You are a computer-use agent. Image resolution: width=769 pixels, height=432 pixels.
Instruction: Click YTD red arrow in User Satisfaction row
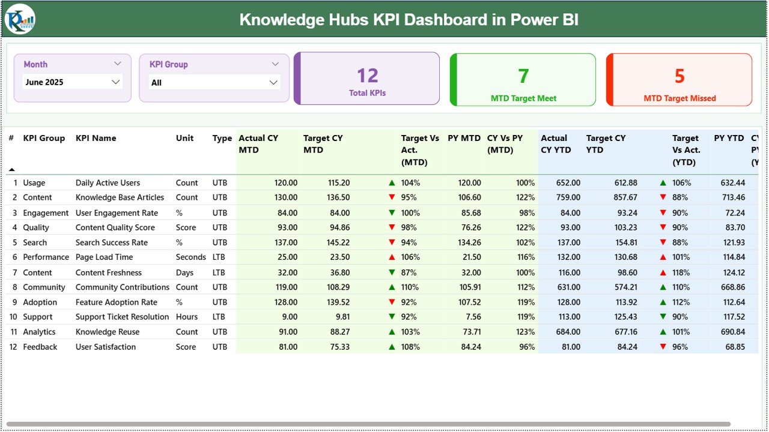pos(663,347)
